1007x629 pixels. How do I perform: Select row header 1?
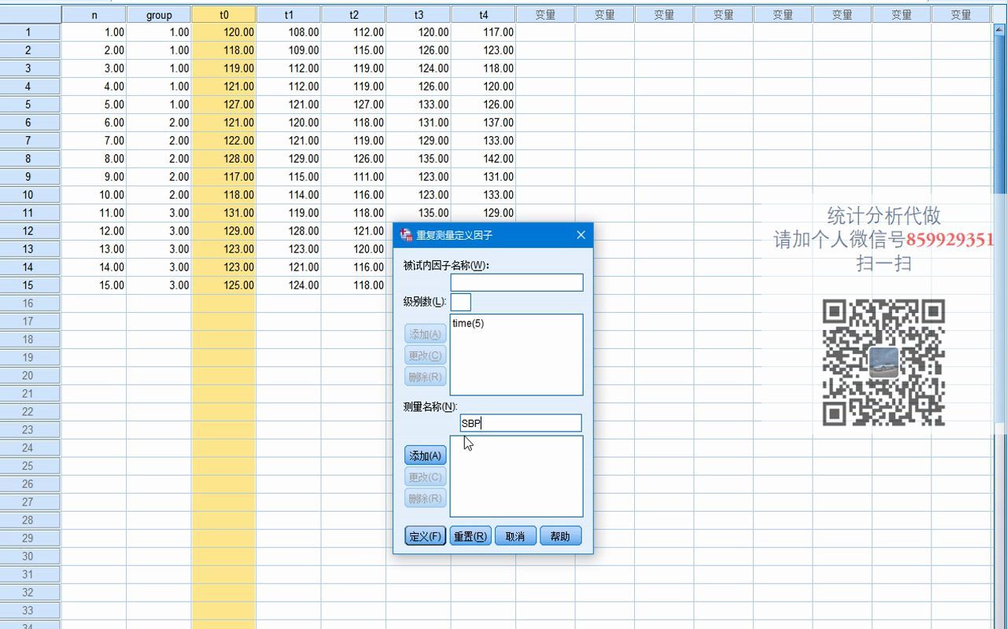[28, 32]
